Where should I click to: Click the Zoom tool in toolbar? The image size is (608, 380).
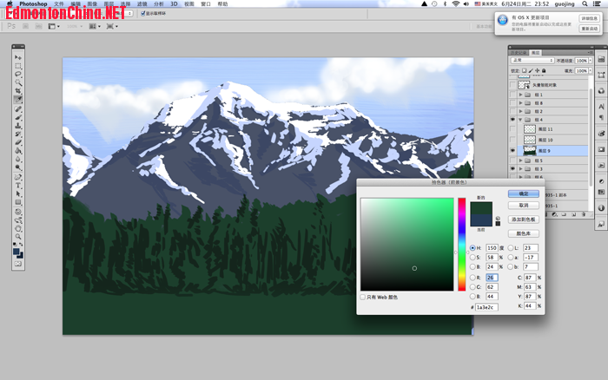[18, 235]
